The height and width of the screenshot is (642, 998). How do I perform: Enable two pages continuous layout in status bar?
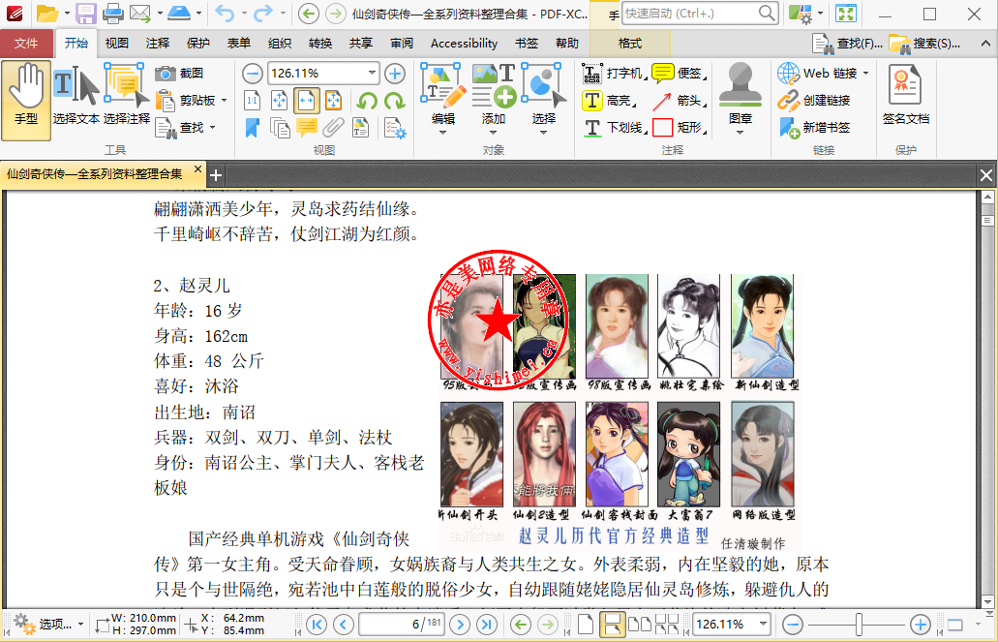pyautogui.click(x=666, y=625)
